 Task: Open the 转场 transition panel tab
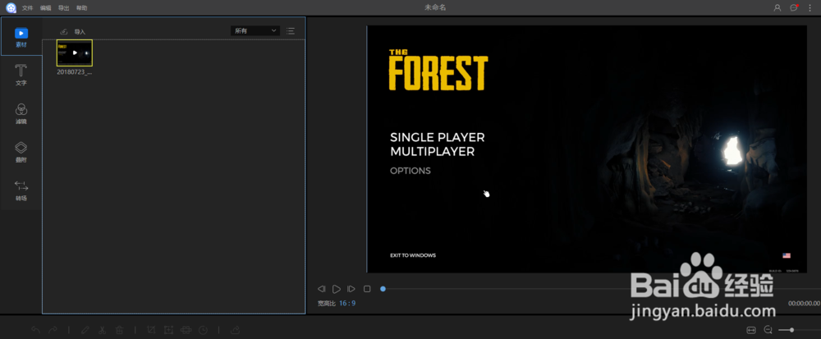[21, 190]
